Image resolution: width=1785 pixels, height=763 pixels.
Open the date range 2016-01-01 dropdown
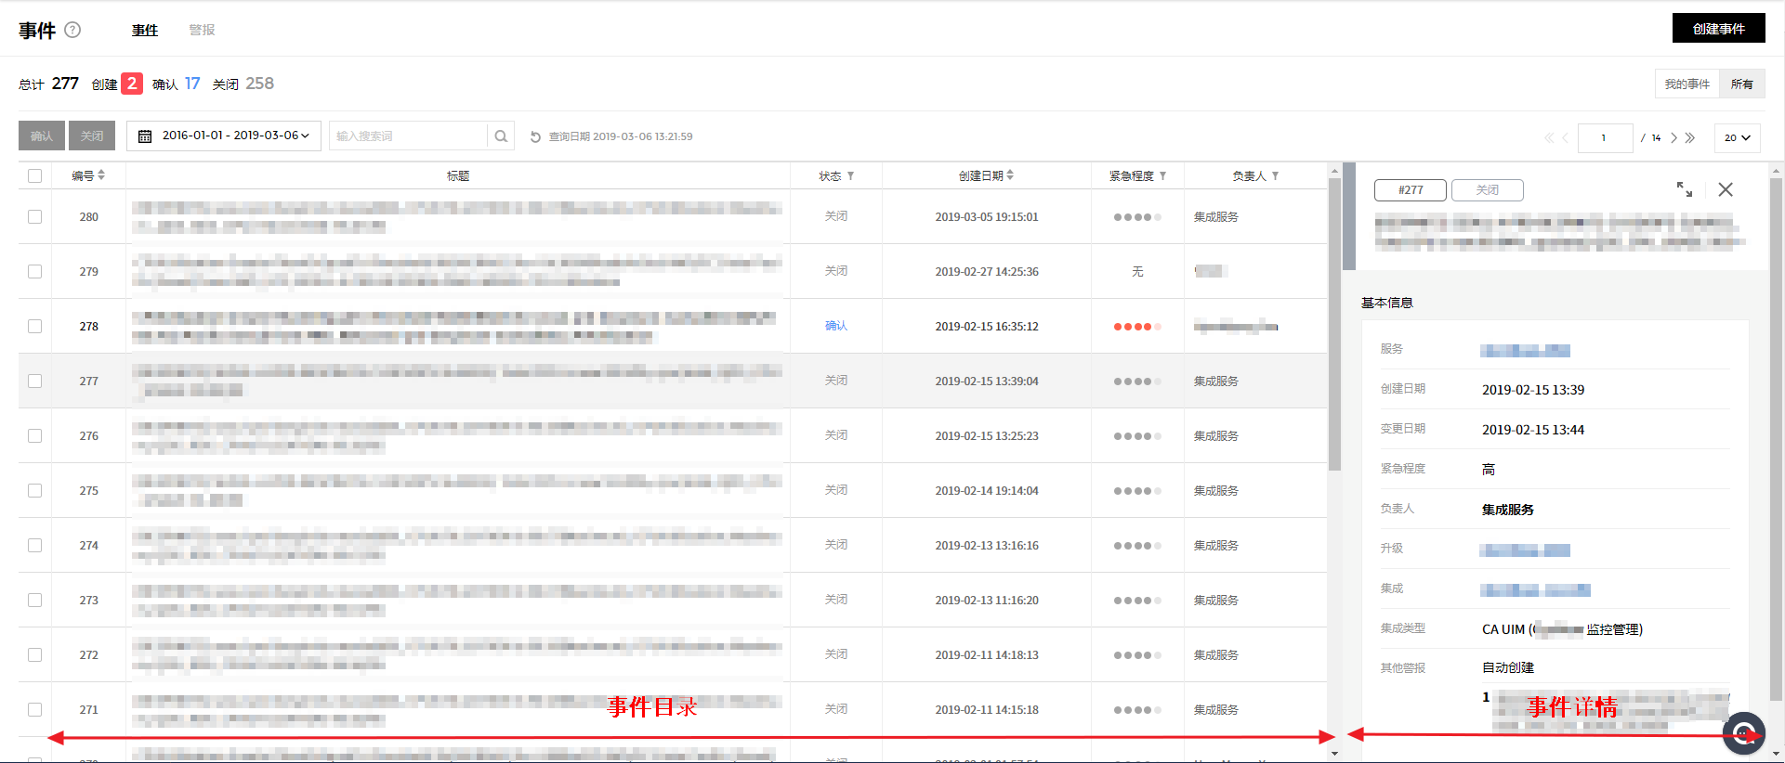pyautogui.click(x=224, y=136)
